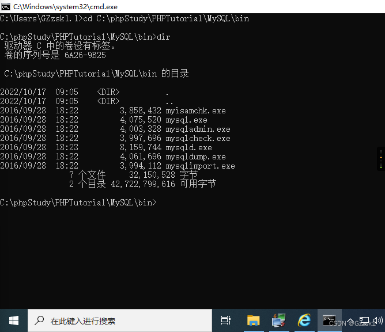Select the mysqlcheck.exe file name

pyautogui.click(x=198, y=139)
